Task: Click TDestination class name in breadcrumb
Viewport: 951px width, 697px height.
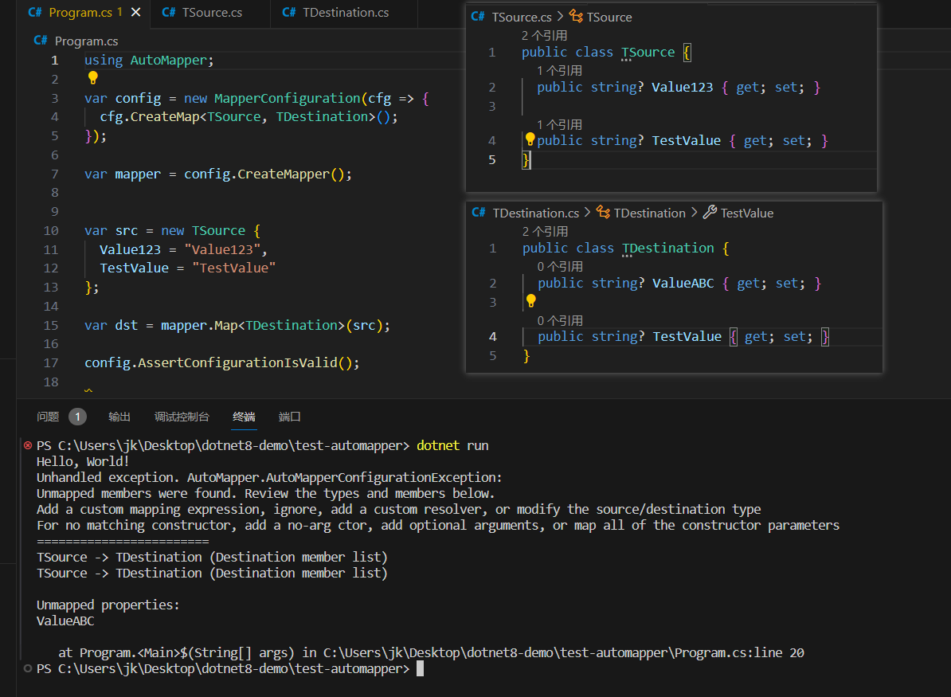Action: click(x=650, y=213)
